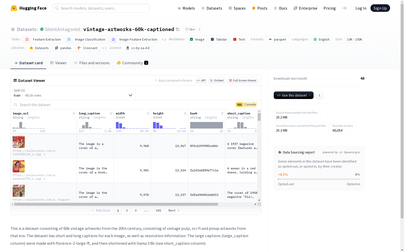This screenshot has width=404, height=252.
Task: Sort by the height column
Action: tap(185, 113)
